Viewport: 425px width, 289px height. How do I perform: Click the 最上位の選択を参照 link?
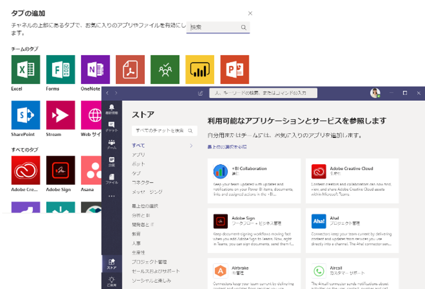[227, 147]
